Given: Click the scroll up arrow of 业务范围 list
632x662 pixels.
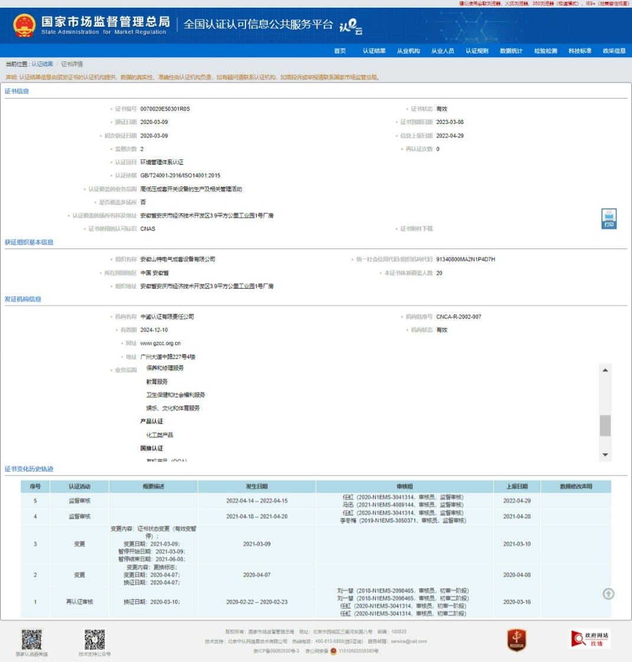Looking at the screenshot, I should tap(605, 371).
